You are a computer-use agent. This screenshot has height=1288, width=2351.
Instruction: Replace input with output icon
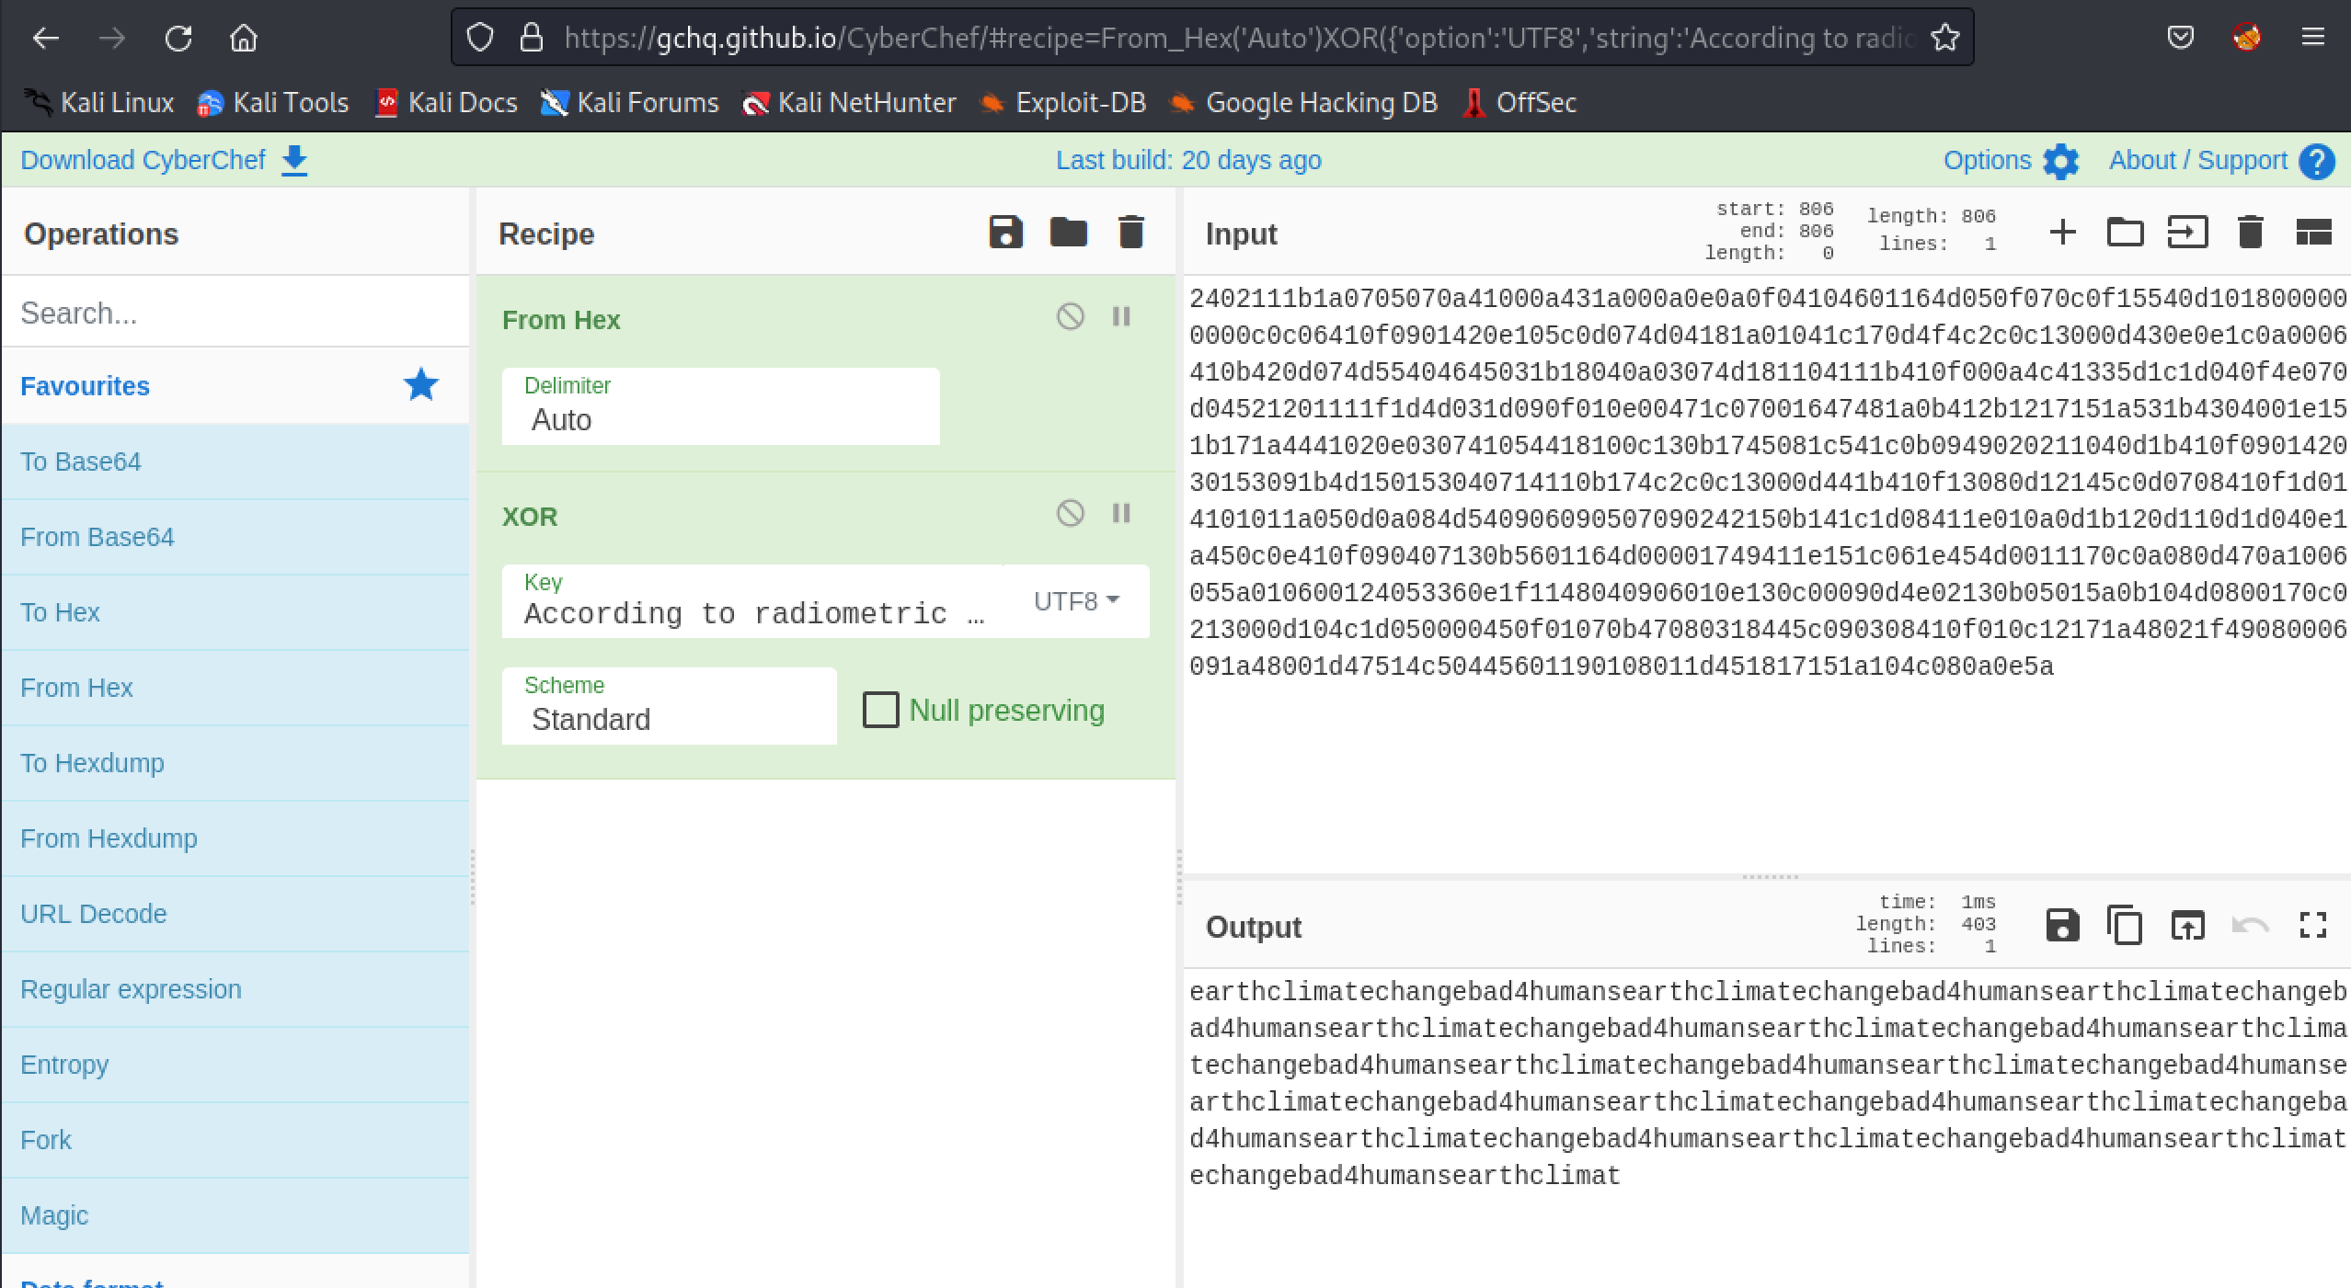[2187, 925]
